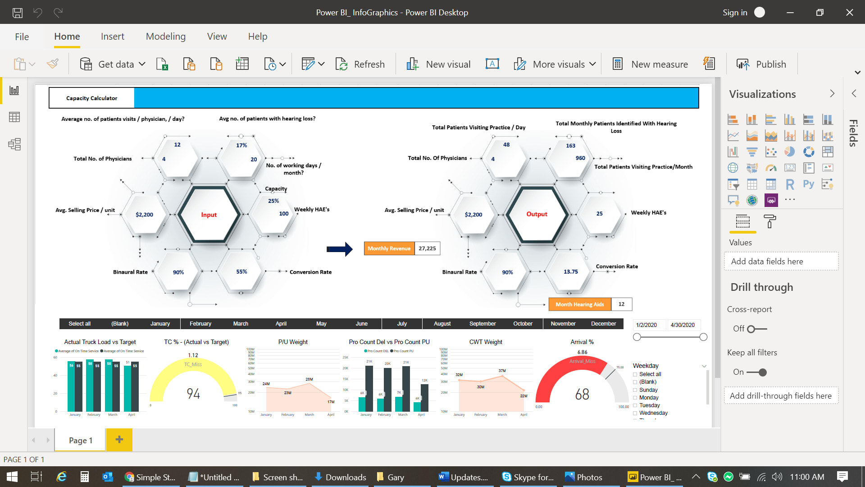Expand the Get data dropdown
This screenshot has height=487, width=865.
pyautogui.click(x=142, y=64)
